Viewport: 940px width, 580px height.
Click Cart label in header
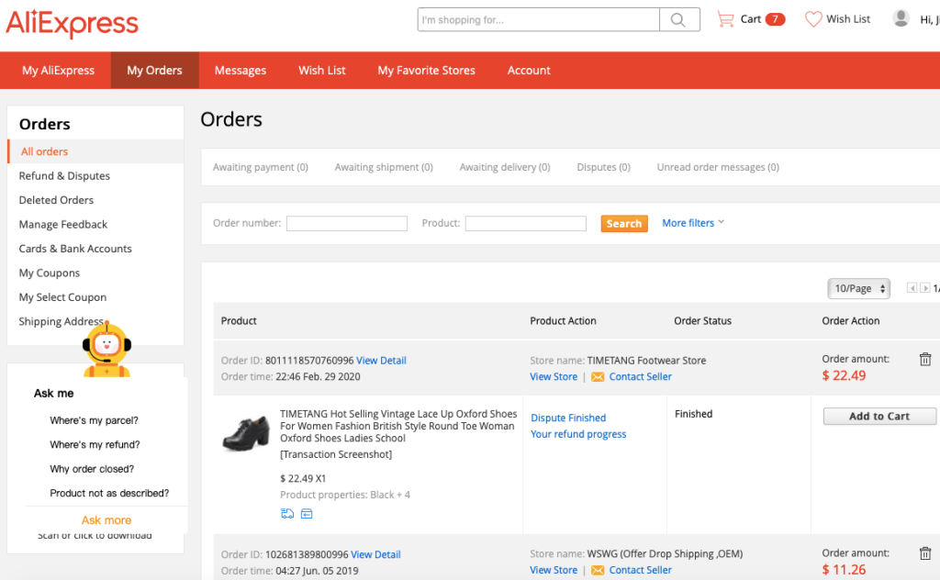pyautogui.click(x=751, y=19)
